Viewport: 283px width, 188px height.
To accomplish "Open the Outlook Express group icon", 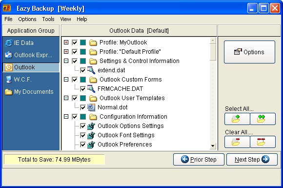I will point(8,55).
